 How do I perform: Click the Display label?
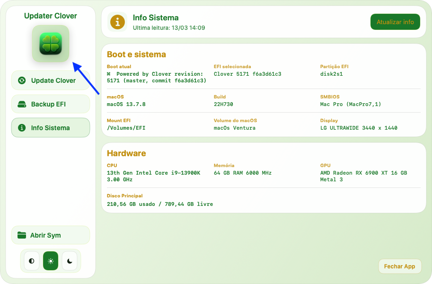(x=329, y=121)
